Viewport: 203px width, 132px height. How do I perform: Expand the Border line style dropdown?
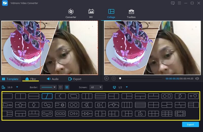point(48,87)
